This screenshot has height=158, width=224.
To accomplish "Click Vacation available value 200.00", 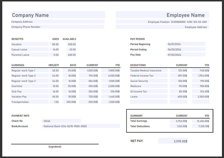I will click(71, 44).
